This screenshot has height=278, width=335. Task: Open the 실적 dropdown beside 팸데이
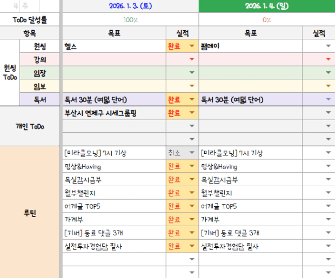329,46
